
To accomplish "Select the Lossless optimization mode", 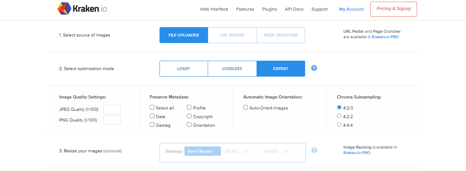I will pyautogui.click(x=232, y=69).
